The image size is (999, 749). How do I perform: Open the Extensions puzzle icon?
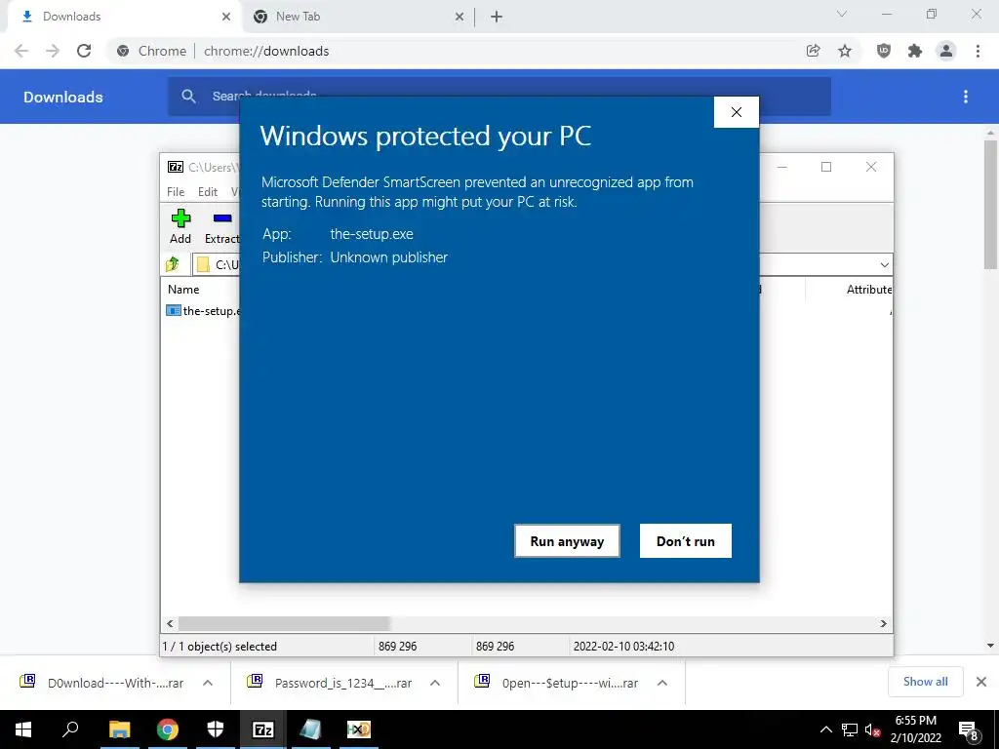915,51
